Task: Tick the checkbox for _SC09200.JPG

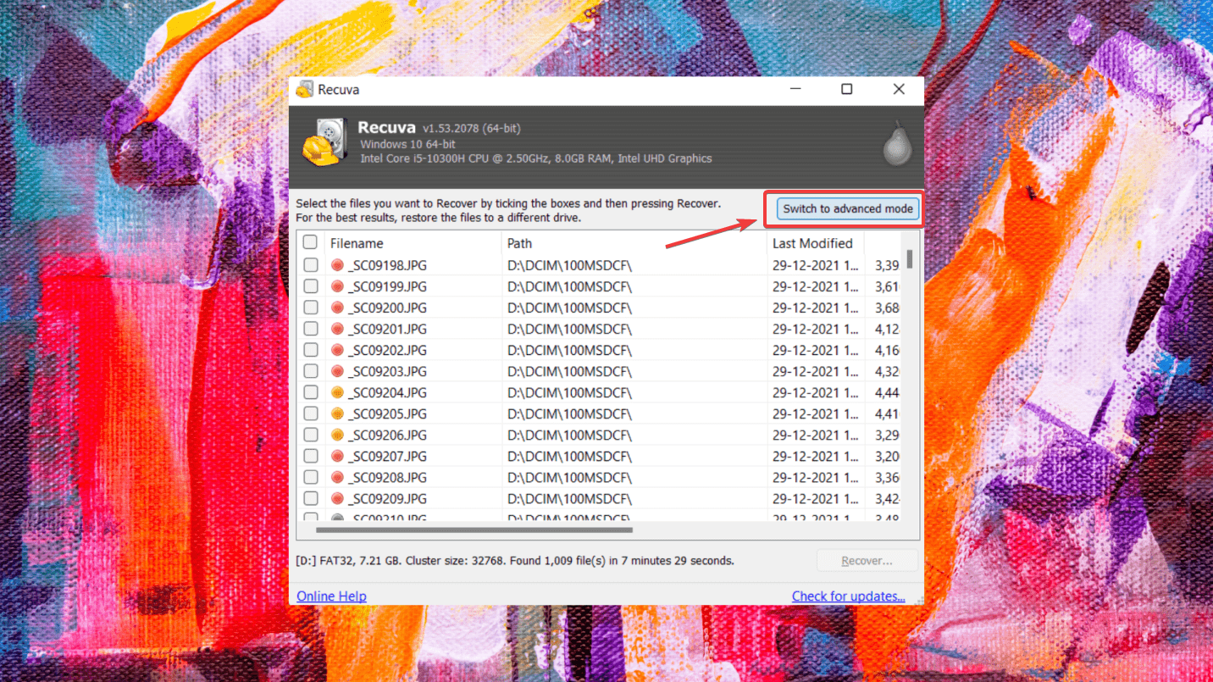Action: click(311, 308)
